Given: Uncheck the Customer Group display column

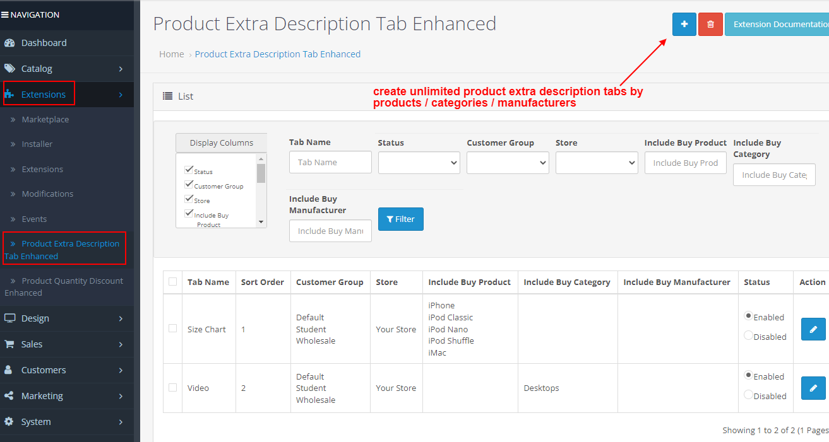Looking at the screenshot, I should (x=188, y=183).
